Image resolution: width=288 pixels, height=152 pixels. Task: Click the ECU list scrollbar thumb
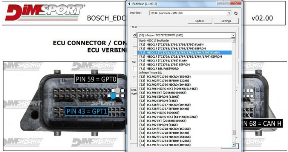(x=234, y=132)
